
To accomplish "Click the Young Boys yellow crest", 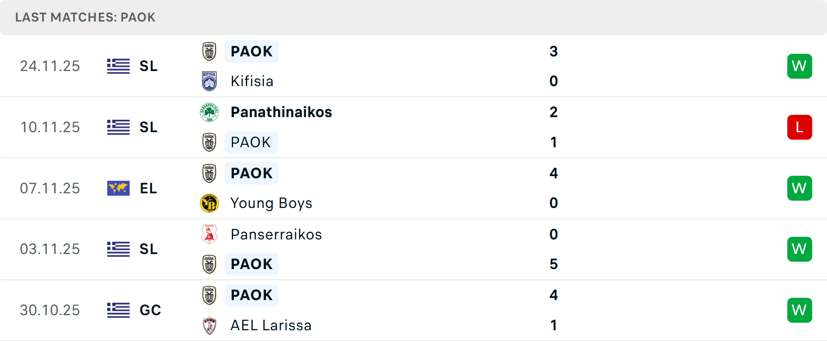I will pos(209,203).
